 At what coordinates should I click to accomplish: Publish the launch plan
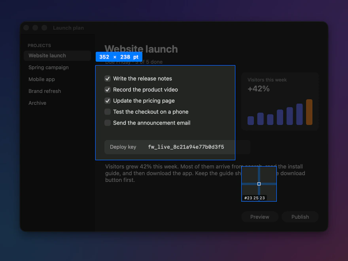point(300,217)
